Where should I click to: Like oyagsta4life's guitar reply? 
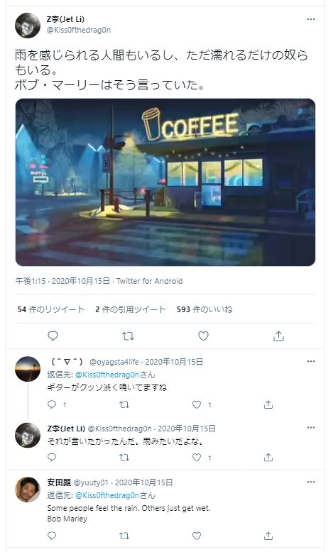click(x=197, y=404)
